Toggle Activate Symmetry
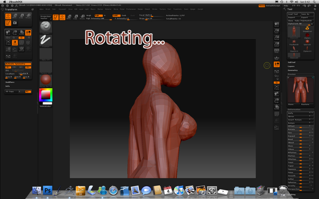Image resolution: width=319 pixels, height=199 pixels. point(18,64)
